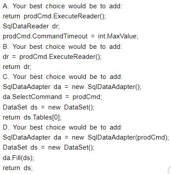Click the 'SqlDataReader dr;' line
Image resolution: width=171 pixels, height=174 pixels.
pos(31,26)
